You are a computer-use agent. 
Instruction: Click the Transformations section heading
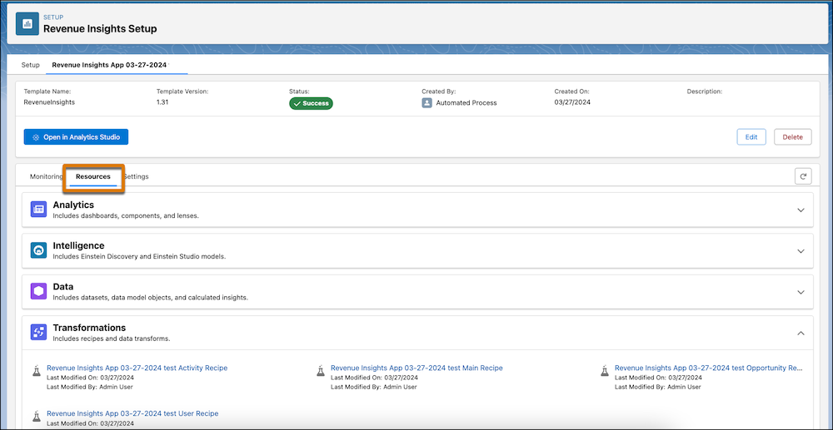(89, 328)
